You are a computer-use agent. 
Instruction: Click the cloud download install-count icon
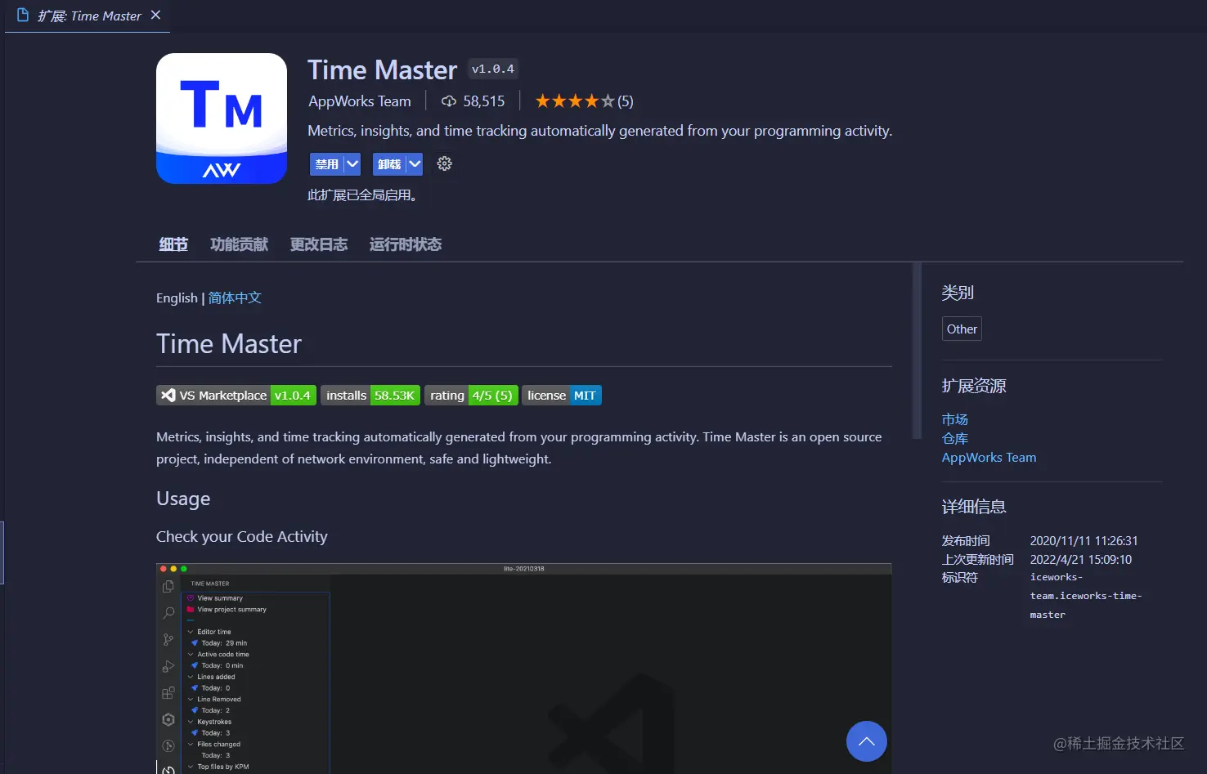[449, 101]
